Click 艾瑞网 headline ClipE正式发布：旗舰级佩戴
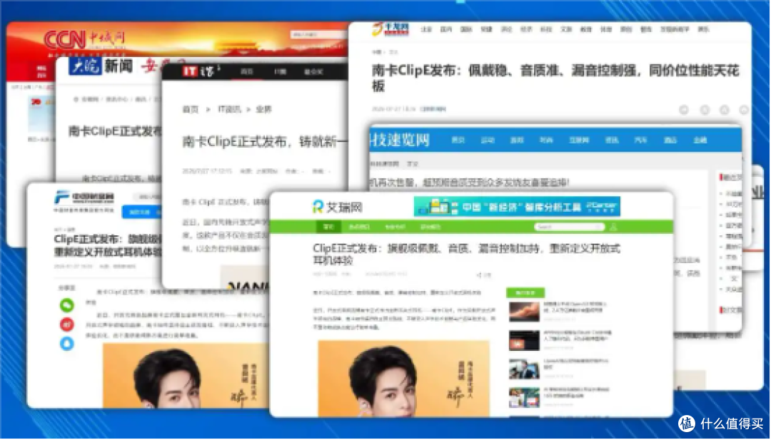771x440 pixels. point(467,254)
